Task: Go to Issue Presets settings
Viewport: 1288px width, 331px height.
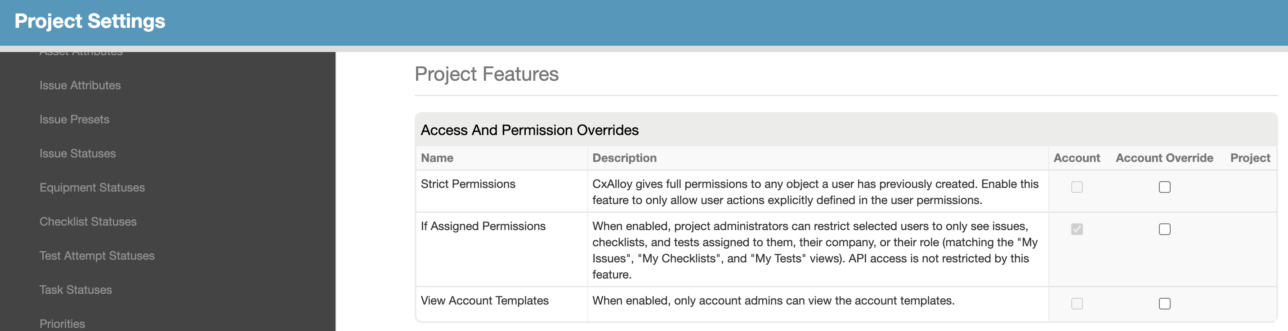Action: [x=74, y=120]
